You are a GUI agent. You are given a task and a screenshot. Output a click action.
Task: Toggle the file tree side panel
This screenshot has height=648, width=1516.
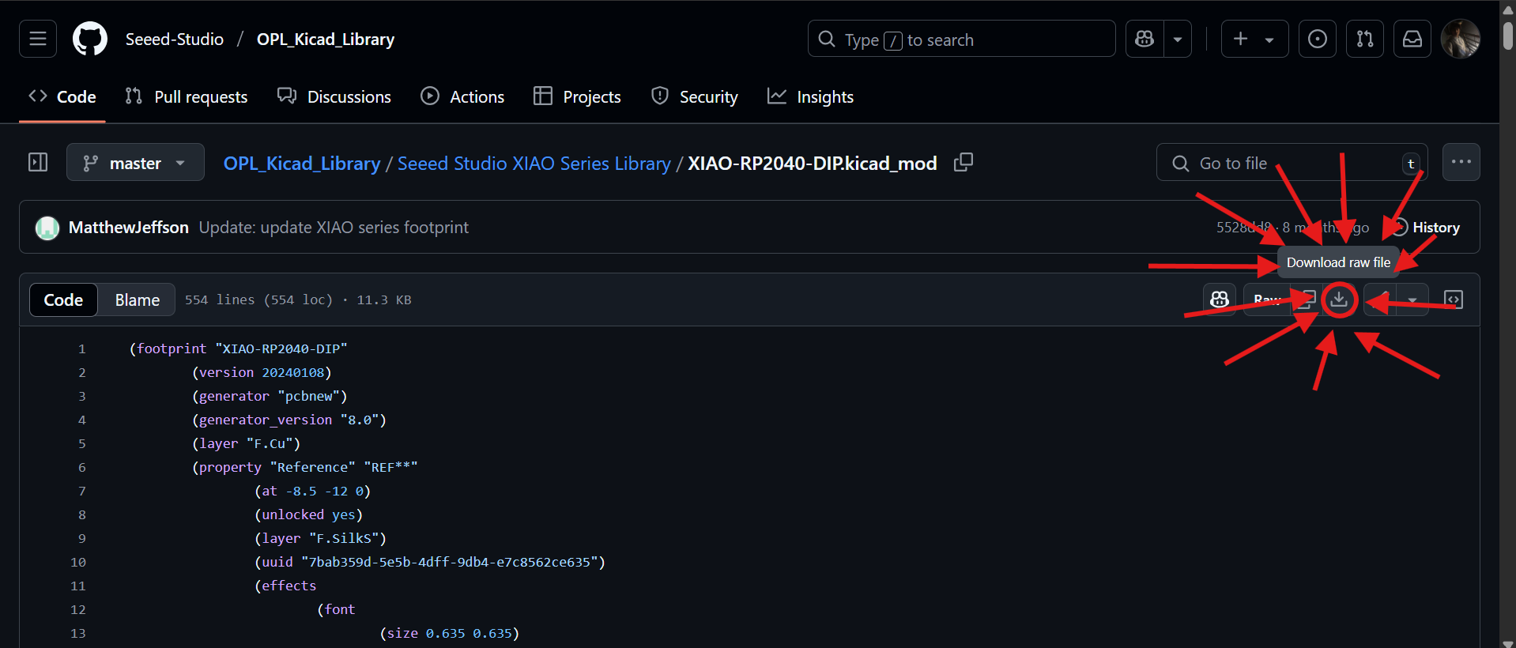tap(38, 163)
